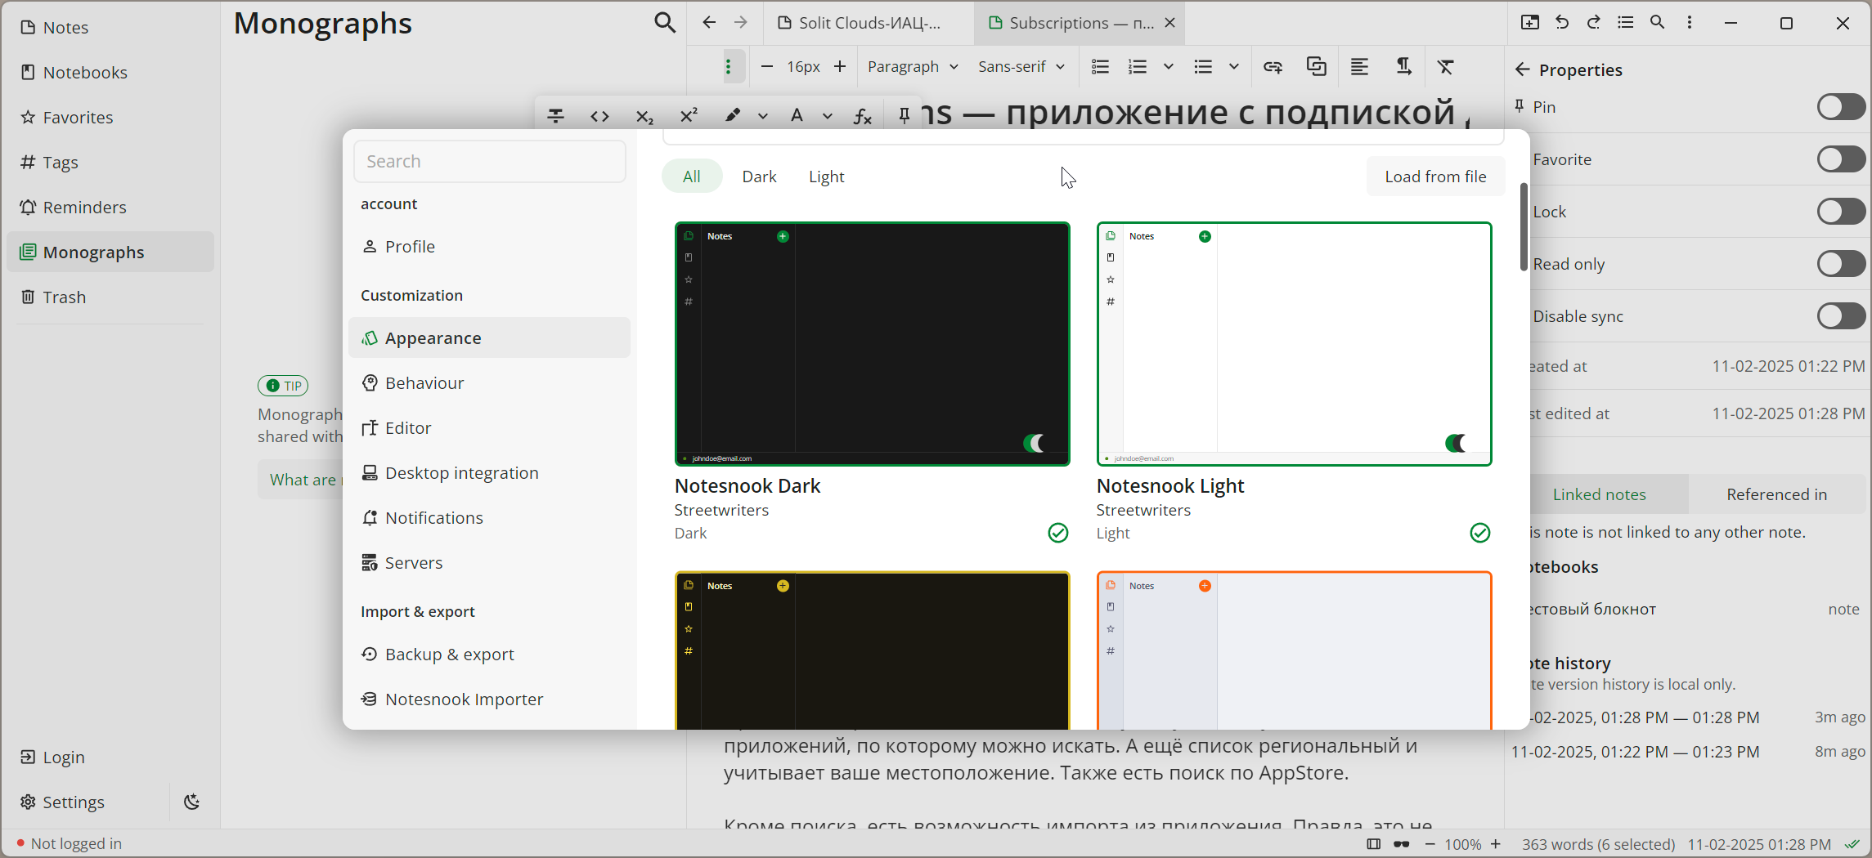Open Reminders in sidebar

(x=110, y=208)
